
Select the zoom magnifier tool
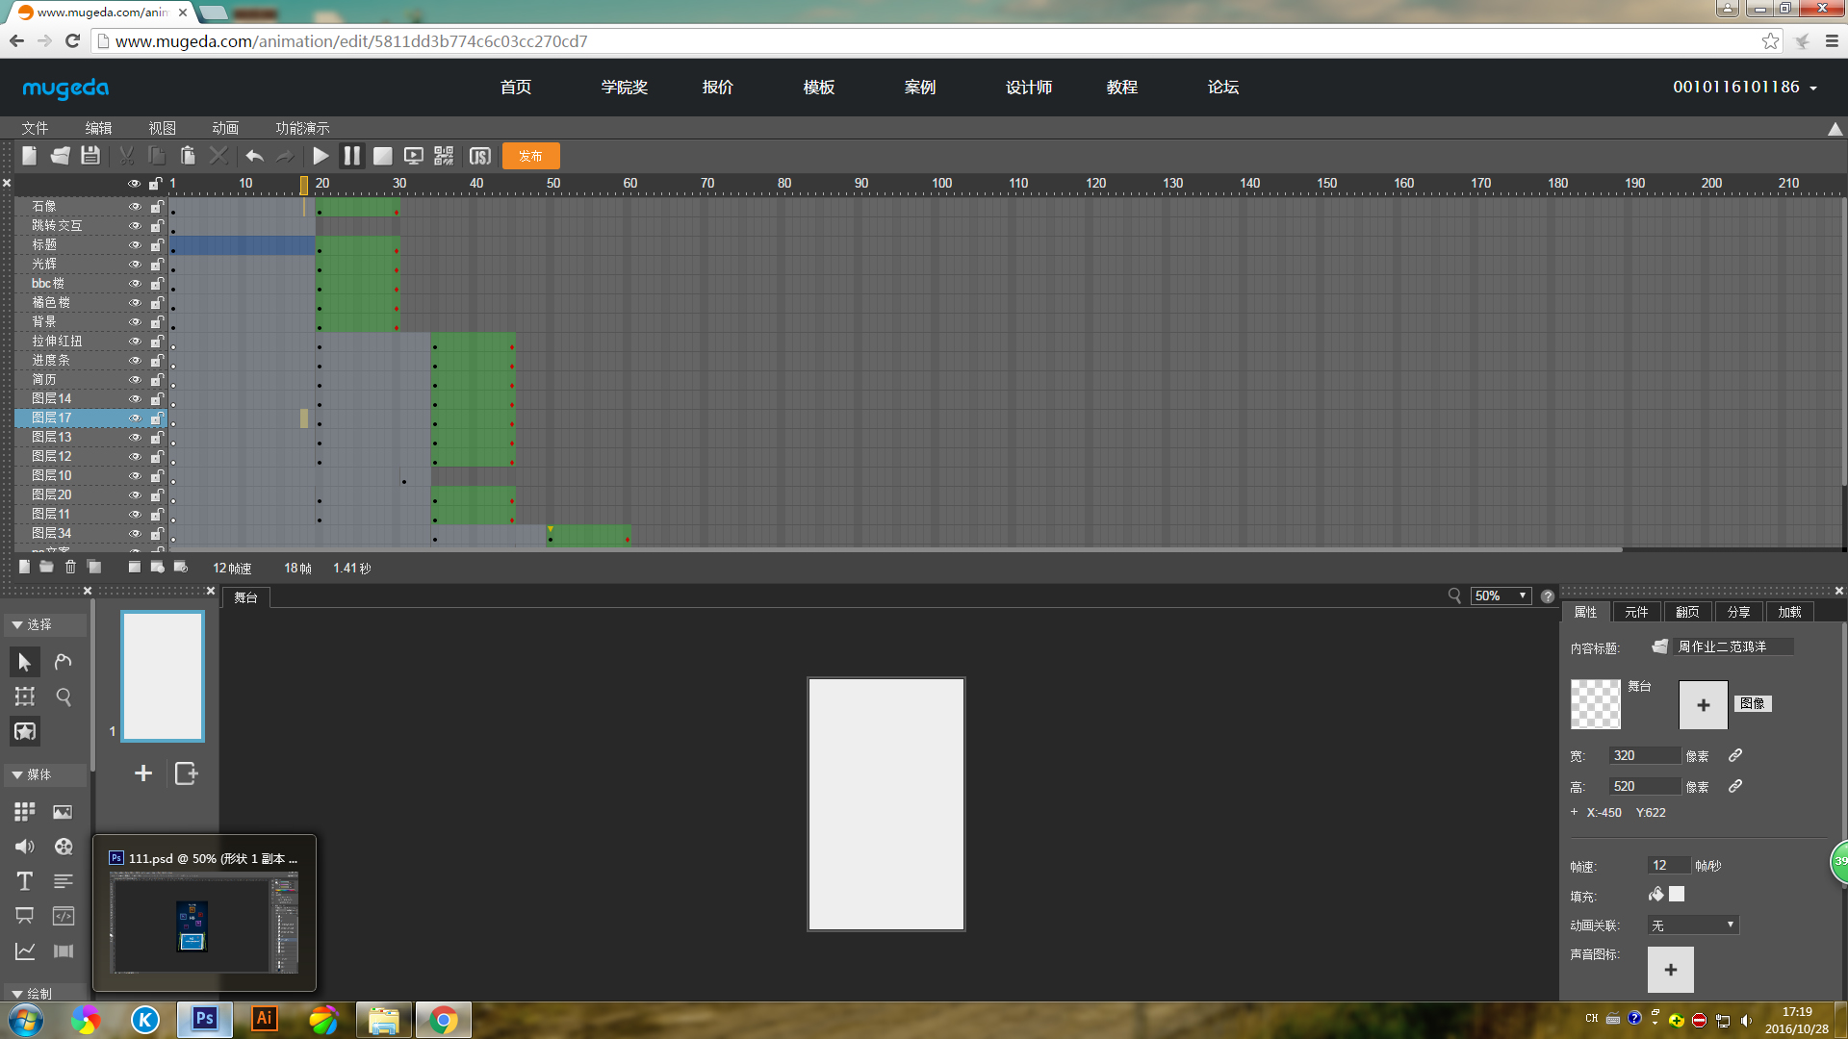click(64, 697)
